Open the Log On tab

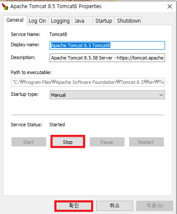(37, 21)
